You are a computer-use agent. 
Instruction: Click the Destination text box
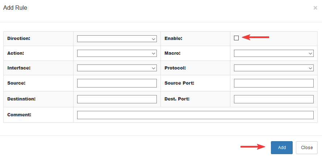tap(117, 99)
